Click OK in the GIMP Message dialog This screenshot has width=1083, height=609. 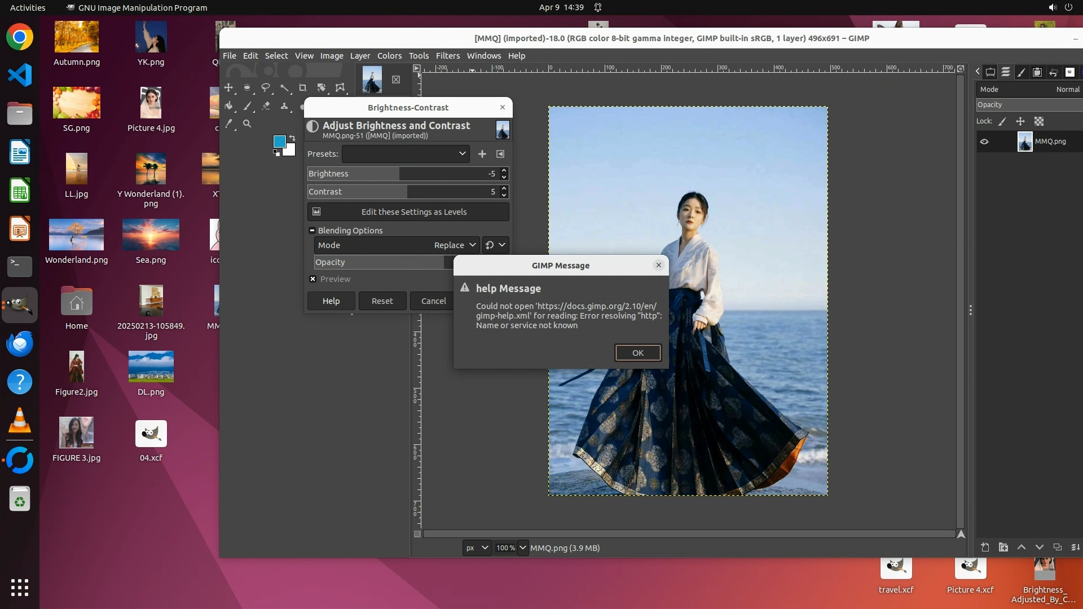click(637, 353)
